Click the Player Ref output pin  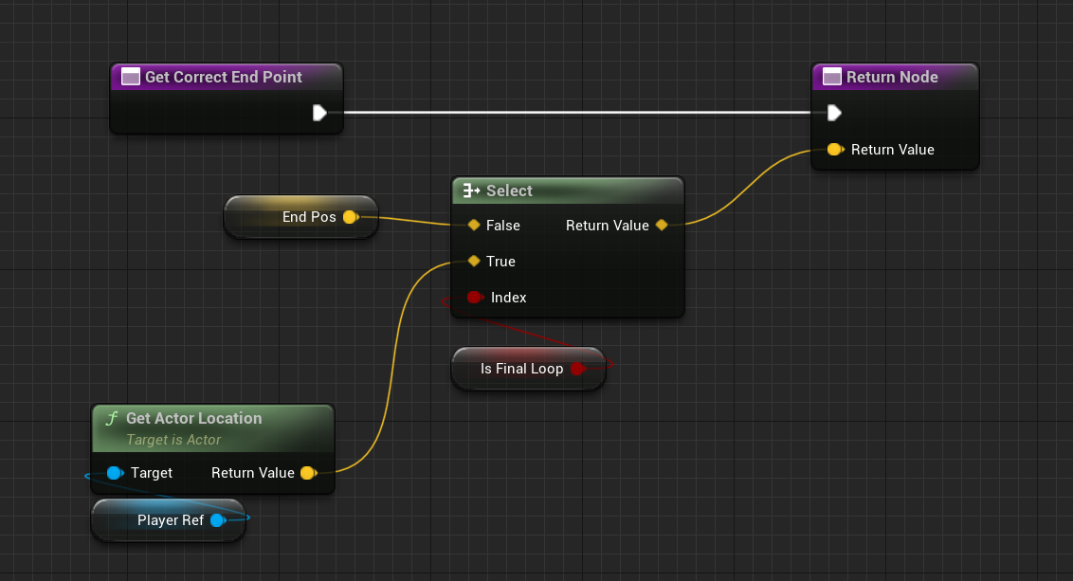(218, 520)
